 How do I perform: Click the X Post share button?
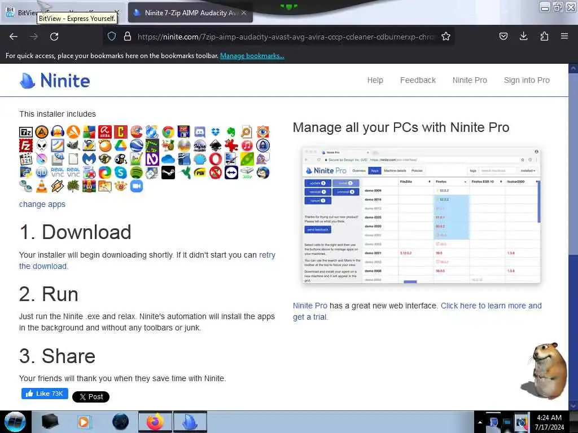91,397
